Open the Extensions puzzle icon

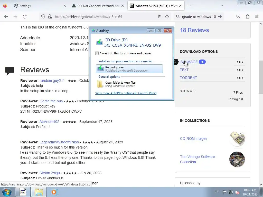248,16
